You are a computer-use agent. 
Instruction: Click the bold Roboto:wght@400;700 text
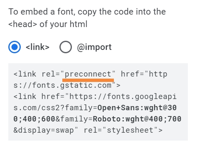137,119
